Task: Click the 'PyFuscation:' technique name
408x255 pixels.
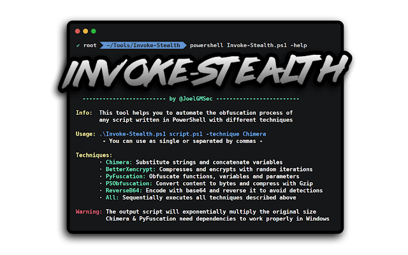Action: click(x=126, y=176)
